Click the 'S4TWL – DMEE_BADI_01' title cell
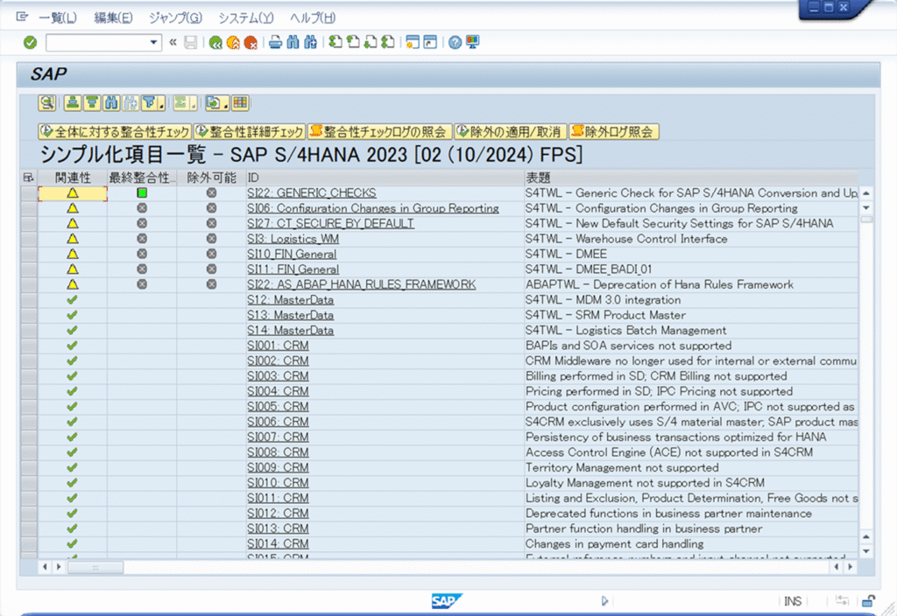Image resolution: width=897 pixels, height=616 pixels. pyautogui.click(x=691, y=269)
